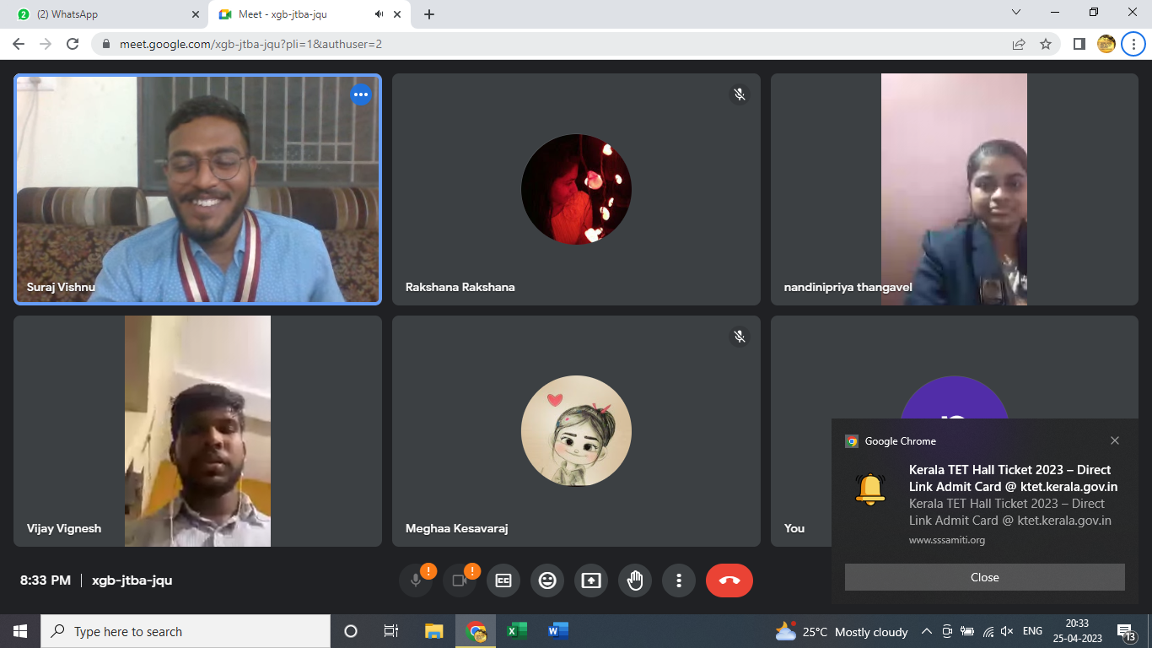Toggle the camera button
The width and height of the screenshot is (1152, 648).
coord(460,580)
